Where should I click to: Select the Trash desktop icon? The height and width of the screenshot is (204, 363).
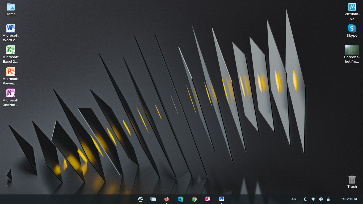coord(352,180)
